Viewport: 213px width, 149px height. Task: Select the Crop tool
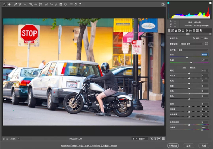pos(31,4)
